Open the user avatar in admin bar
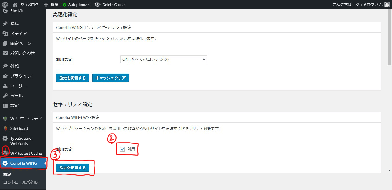392x190 pixels. point(387,5)
